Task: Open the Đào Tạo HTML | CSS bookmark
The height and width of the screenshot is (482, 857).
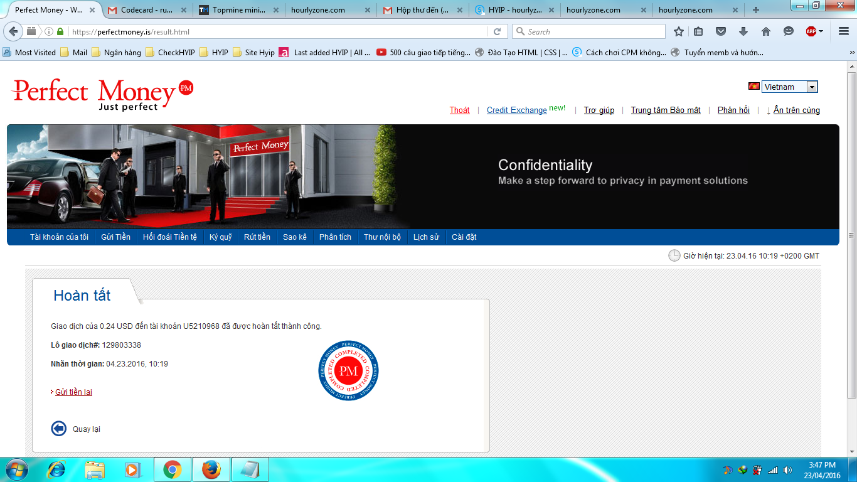Action: (x=521, y=53)
